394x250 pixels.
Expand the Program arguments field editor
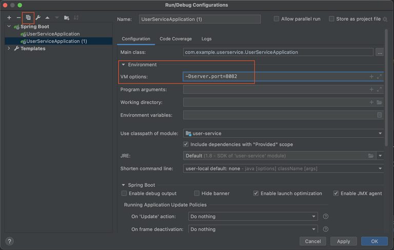[x=379, y=89]
